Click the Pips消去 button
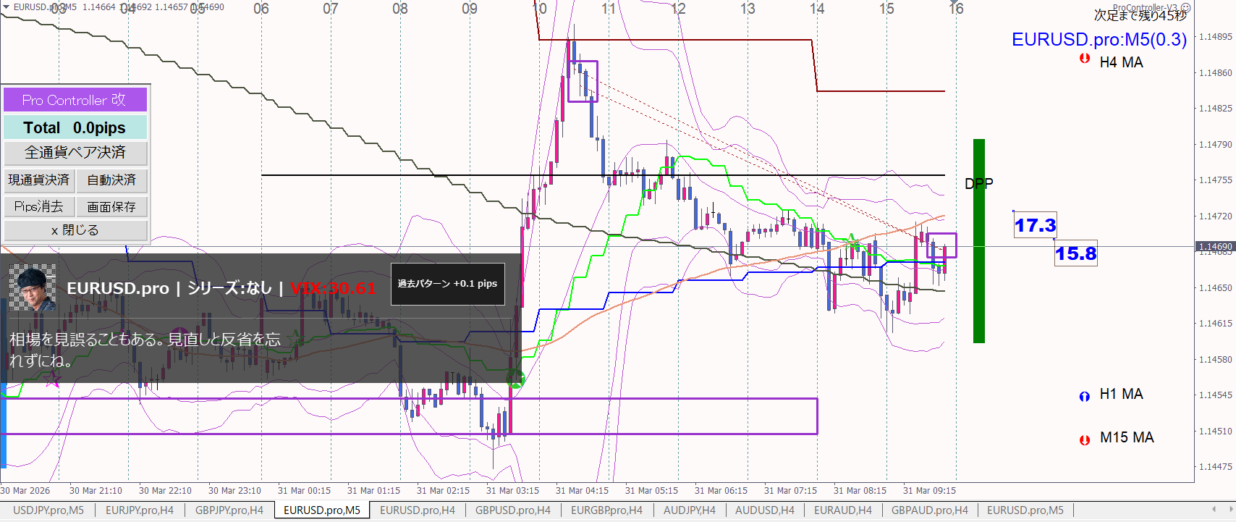Viewport: 1236px width, 522px height. (39, 207)
